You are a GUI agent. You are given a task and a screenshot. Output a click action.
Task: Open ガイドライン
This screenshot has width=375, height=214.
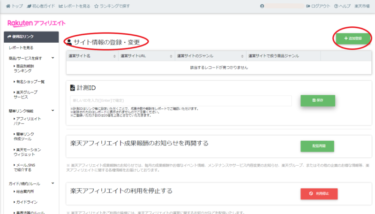click(25, 202)
